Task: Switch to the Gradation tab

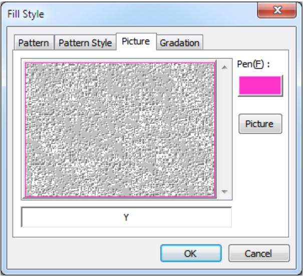Action: [x=179, y=44]
